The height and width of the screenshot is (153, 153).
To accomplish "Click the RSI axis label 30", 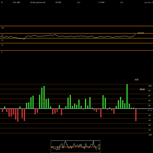I will point(2,45).
